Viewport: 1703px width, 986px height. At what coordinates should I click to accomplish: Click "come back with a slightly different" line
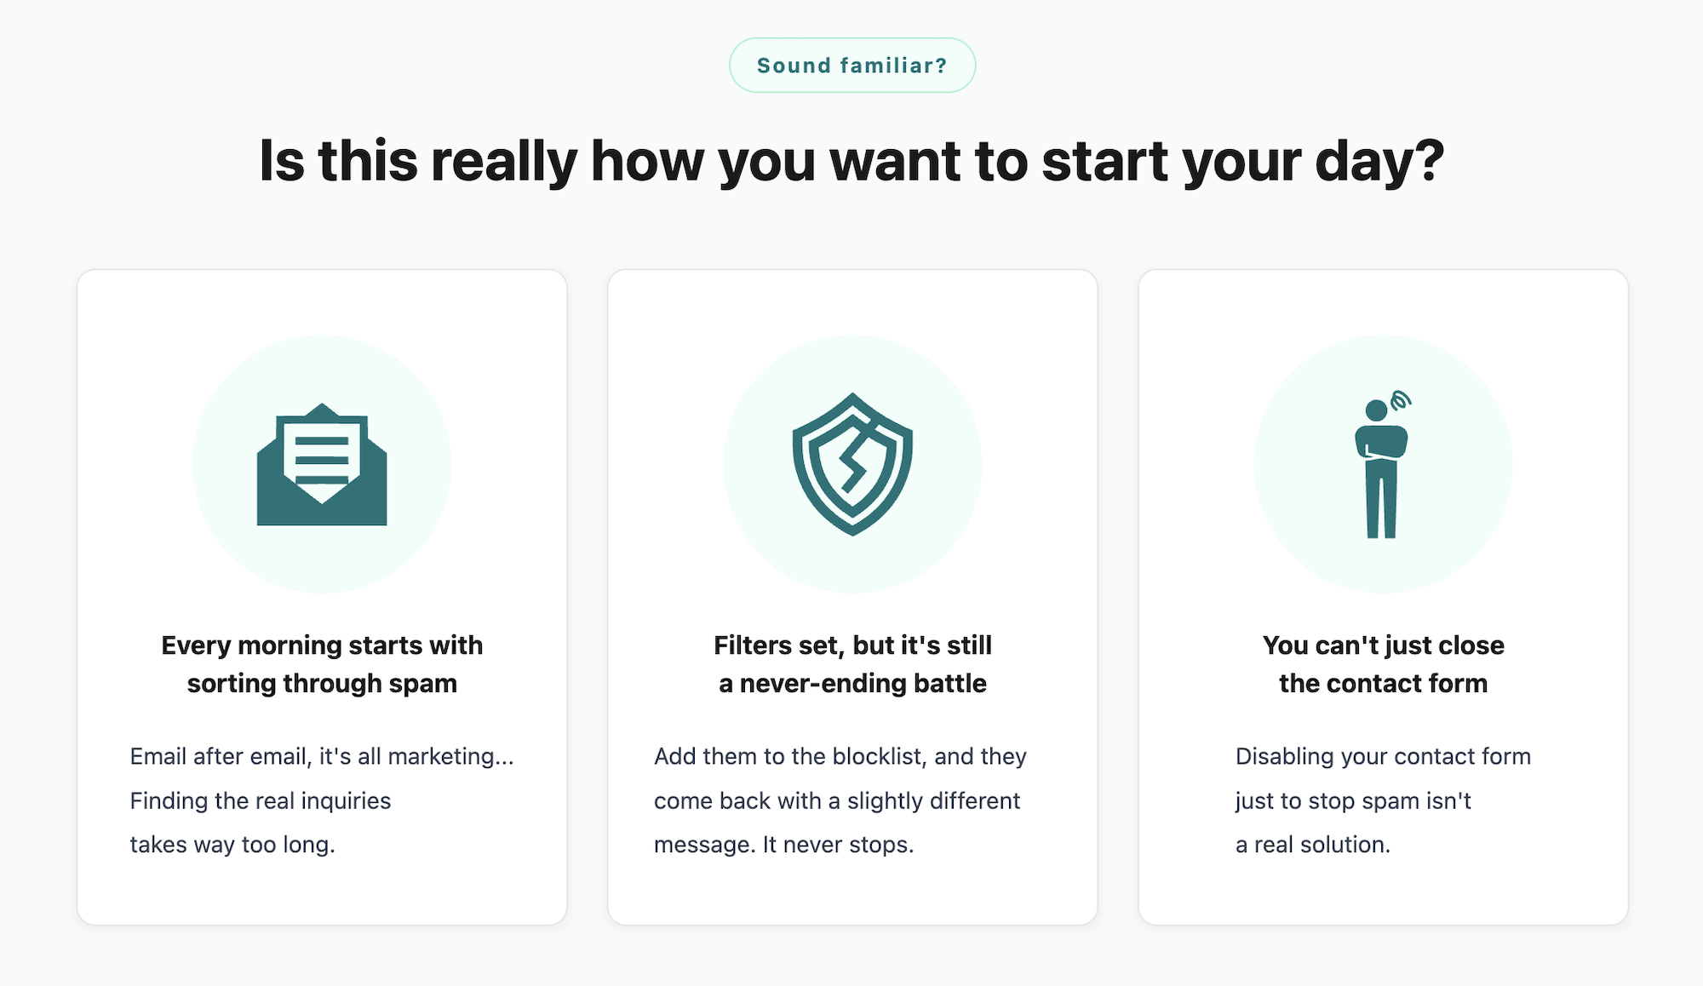point(837,800)
